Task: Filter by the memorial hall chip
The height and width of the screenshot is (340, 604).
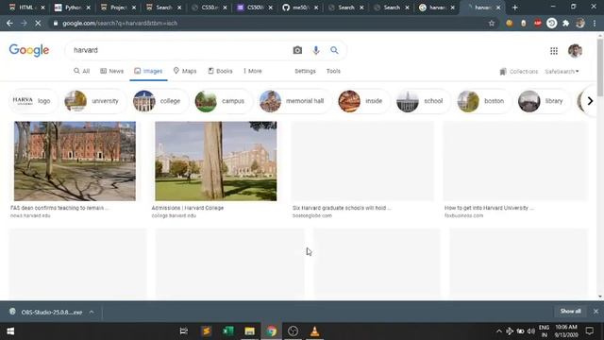Action: tap(294, 101)
